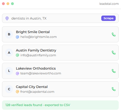
Task: Maximize window with green traffic light button
Action: (x=12, y=4)
